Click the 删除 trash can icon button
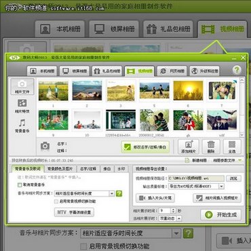Screen dimensions: 251x251 point(211,147)
